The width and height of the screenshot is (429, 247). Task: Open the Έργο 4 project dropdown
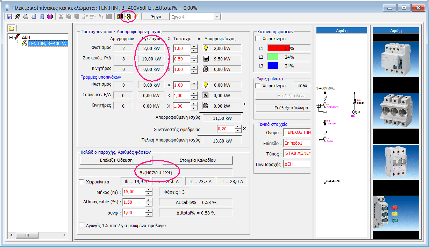click(217, 17)
